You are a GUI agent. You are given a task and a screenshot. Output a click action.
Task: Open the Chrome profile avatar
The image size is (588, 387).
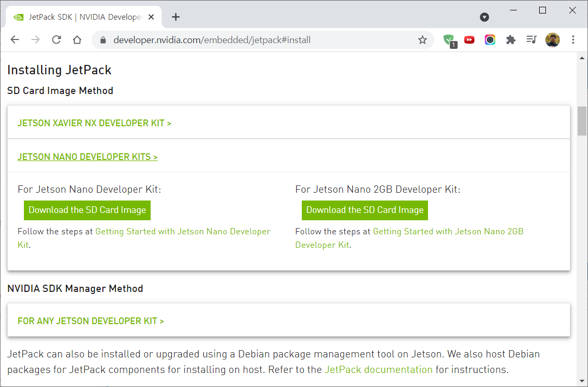coord(552,40)
